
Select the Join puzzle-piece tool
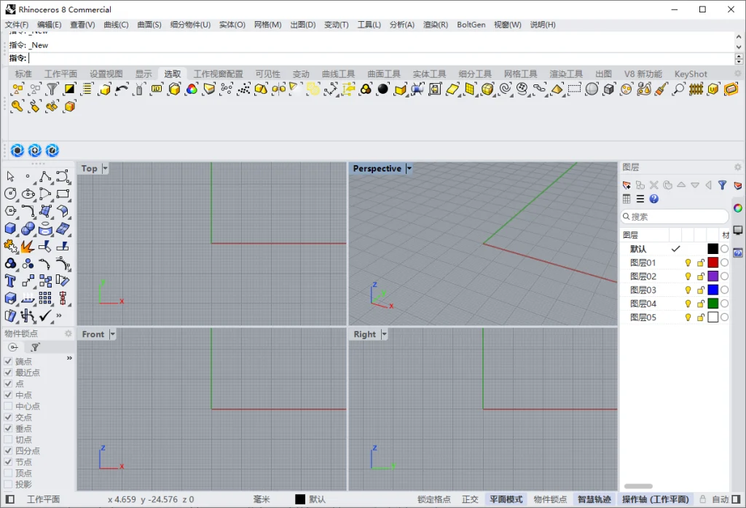coord(10,246)
